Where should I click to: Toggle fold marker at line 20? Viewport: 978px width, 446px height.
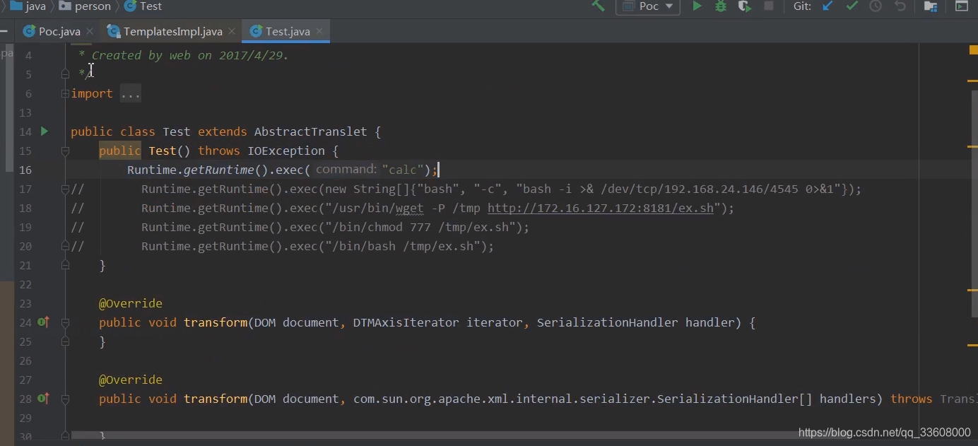coord(65,246)
